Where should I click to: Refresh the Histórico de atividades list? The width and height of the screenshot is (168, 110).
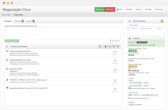pyautogui.click(x=7, y=46)
